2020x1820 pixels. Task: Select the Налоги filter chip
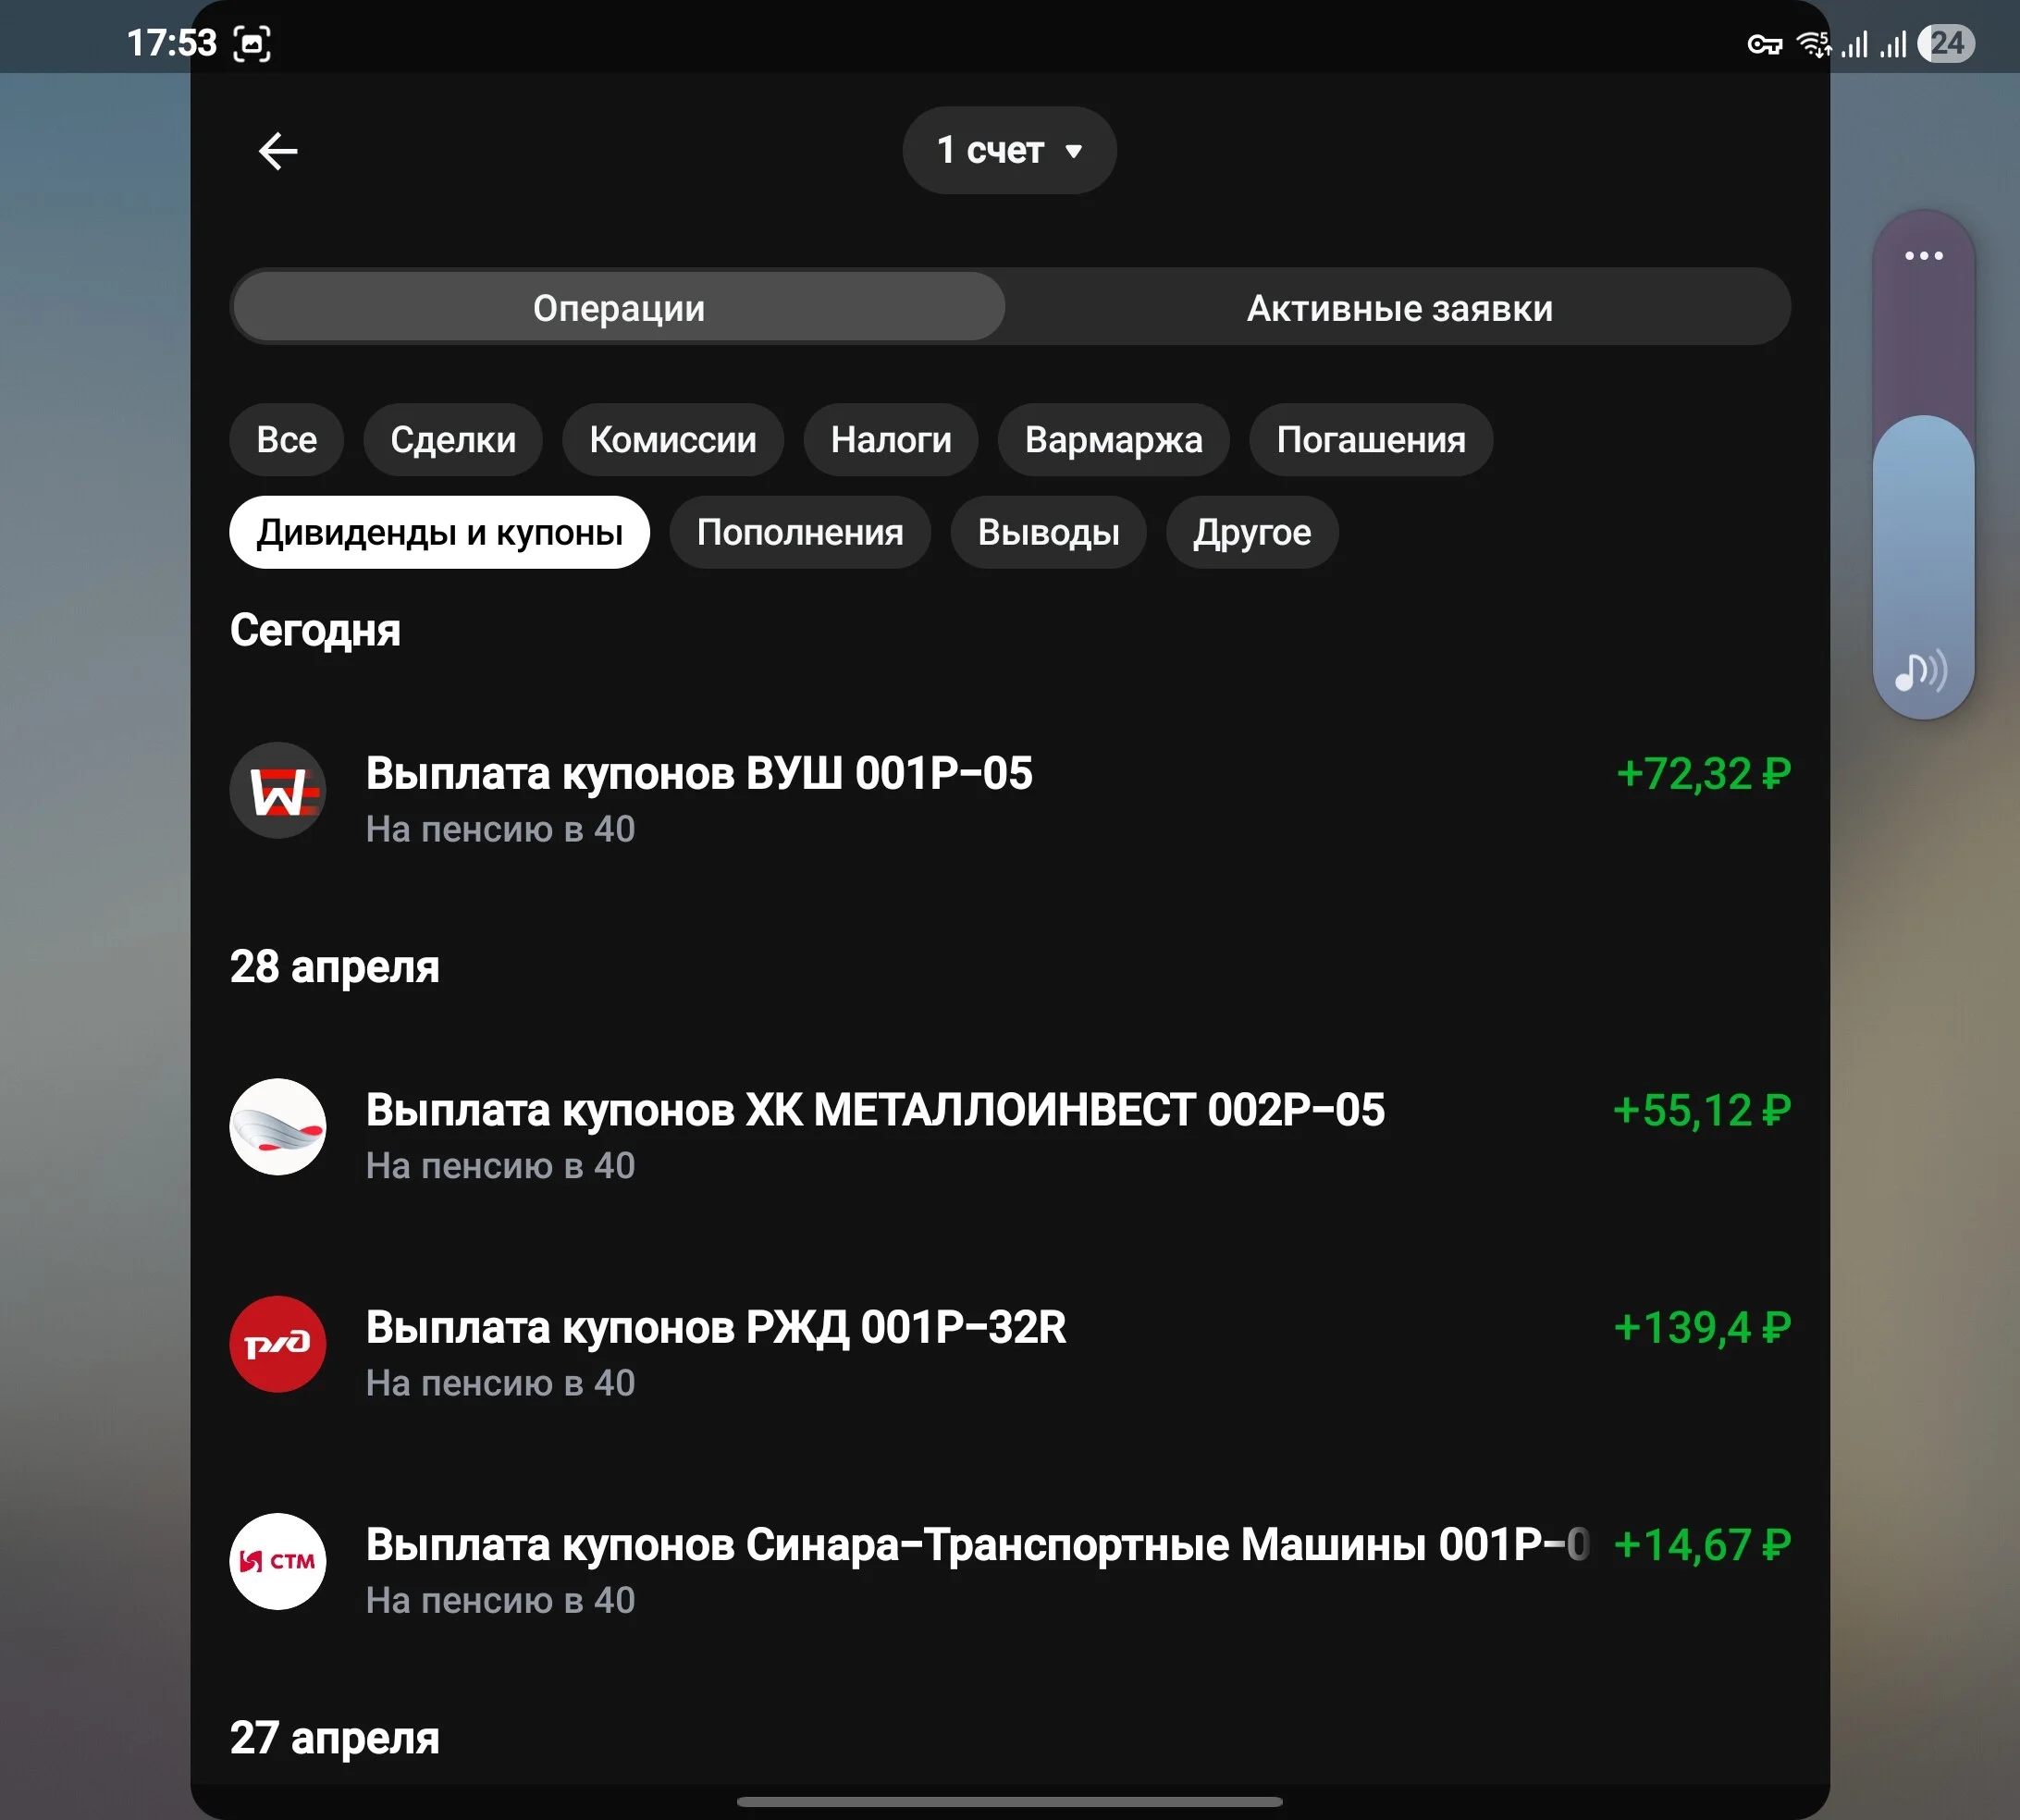(891, 439)
